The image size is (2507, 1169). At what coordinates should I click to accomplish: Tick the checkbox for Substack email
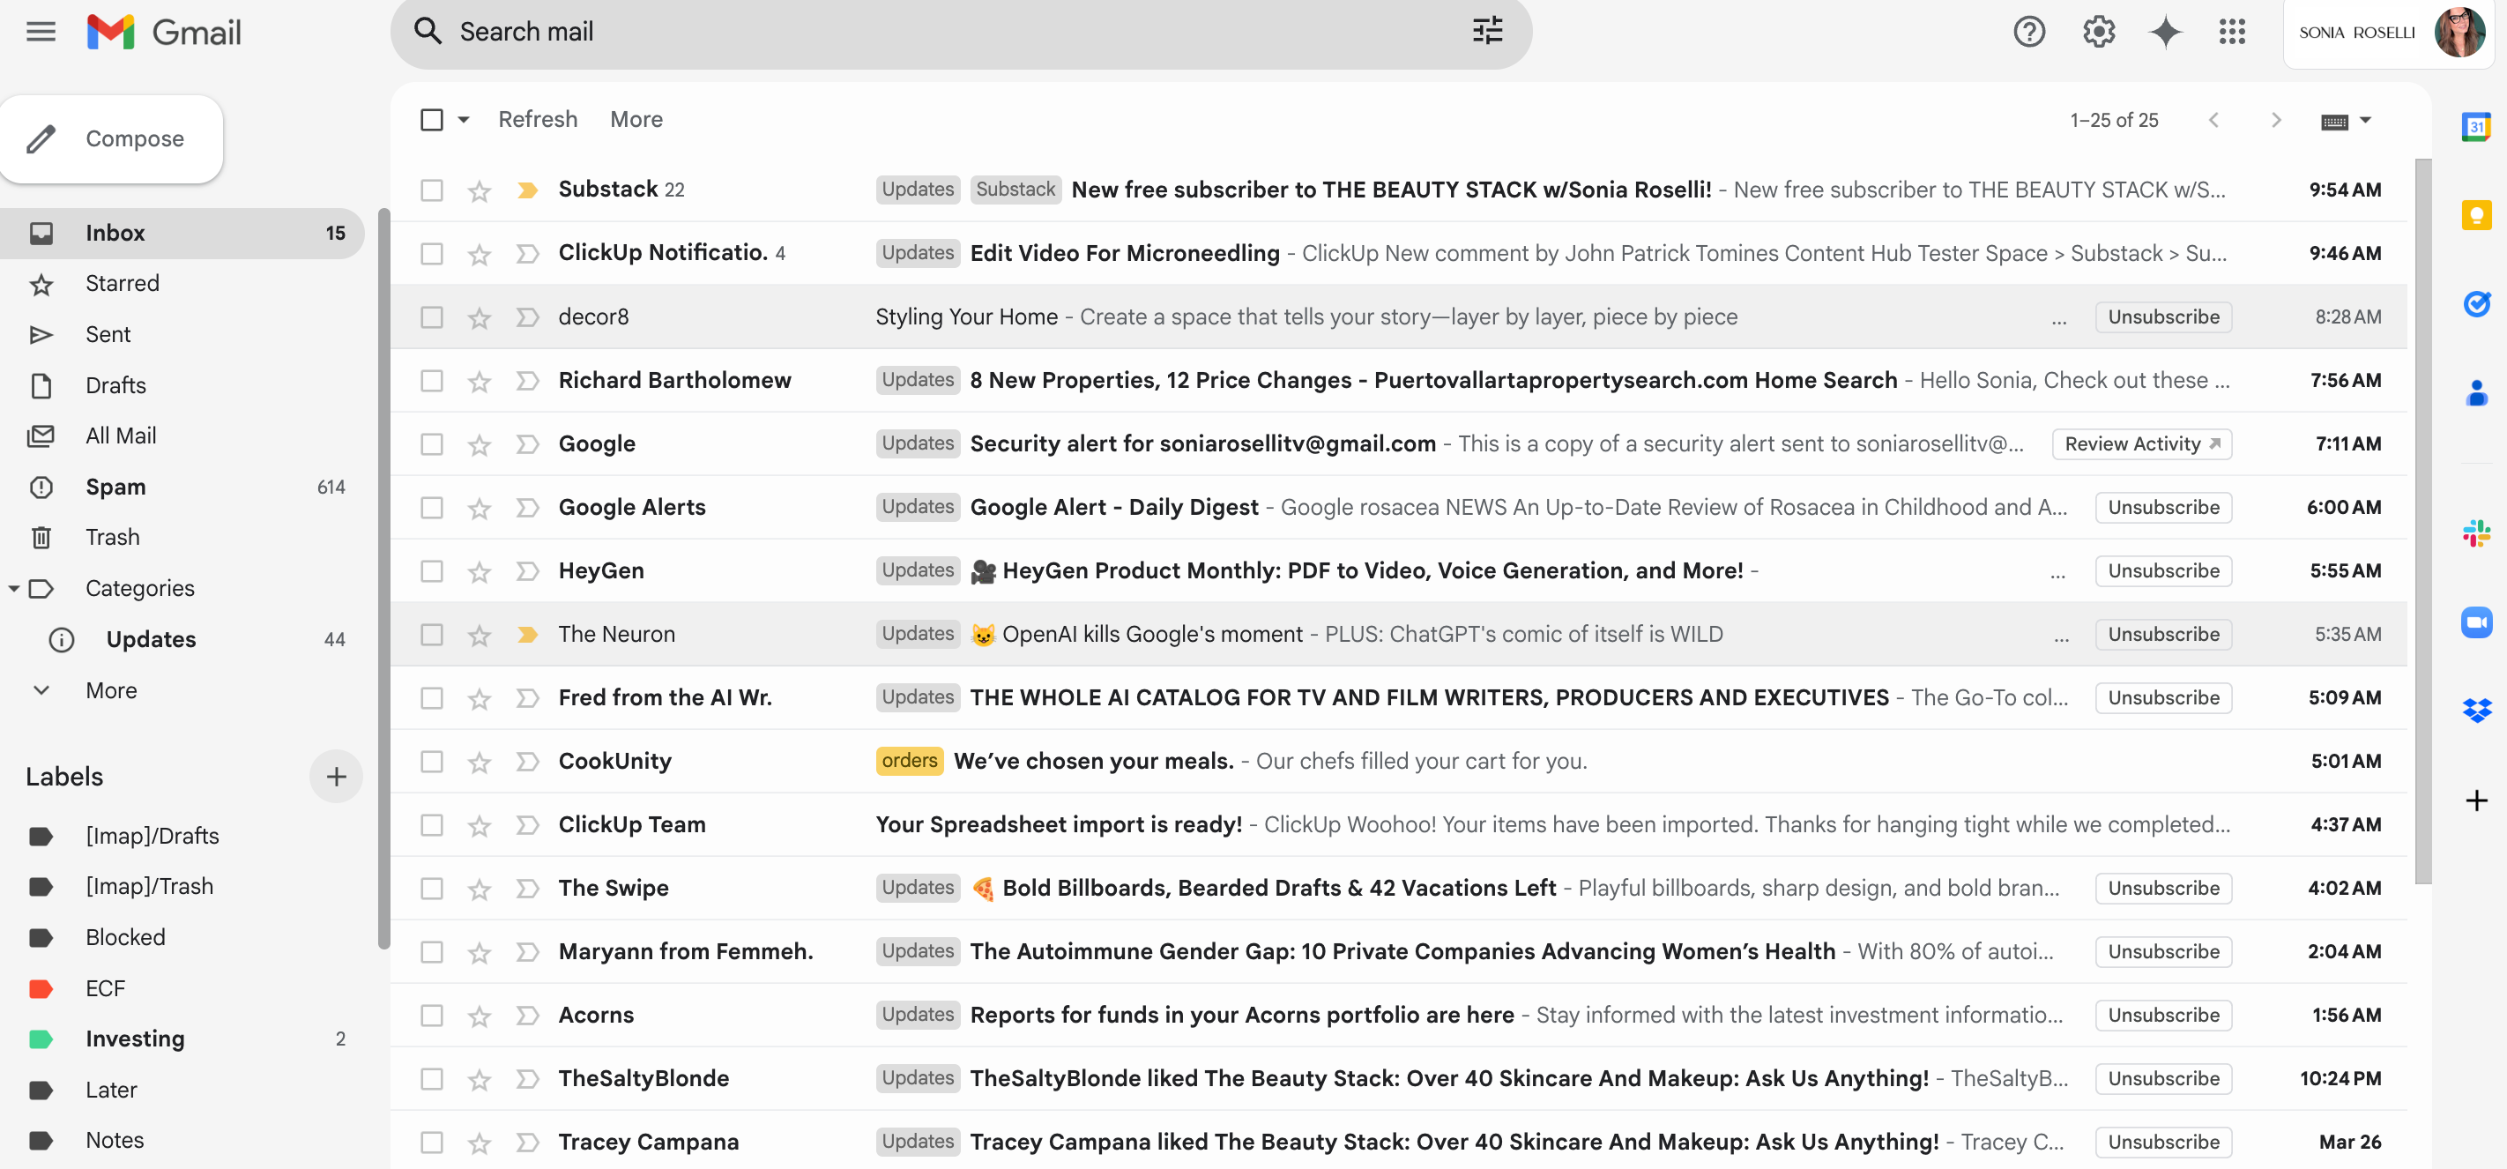pyautogui.click(x=431, y=190)
